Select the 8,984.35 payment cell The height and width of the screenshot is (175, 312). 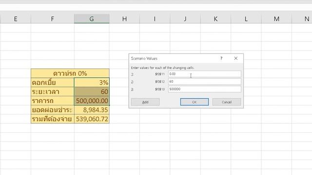(92, 110)
